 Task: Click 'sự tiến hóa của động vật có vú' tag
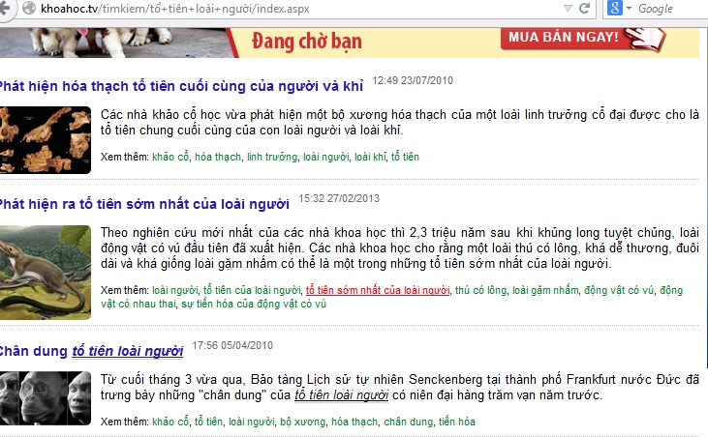254,304
